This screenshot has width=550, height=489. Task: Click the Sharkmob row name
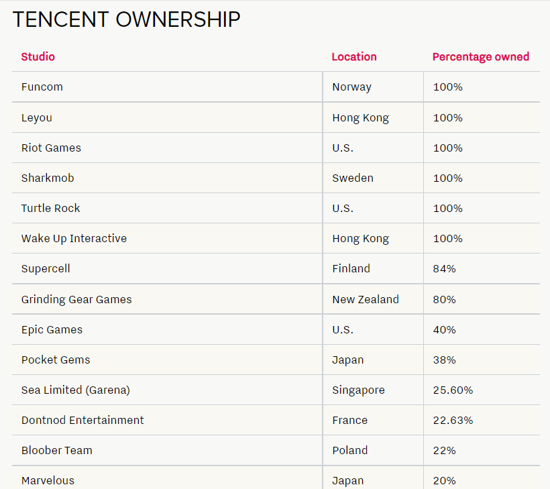pos(48,178)
